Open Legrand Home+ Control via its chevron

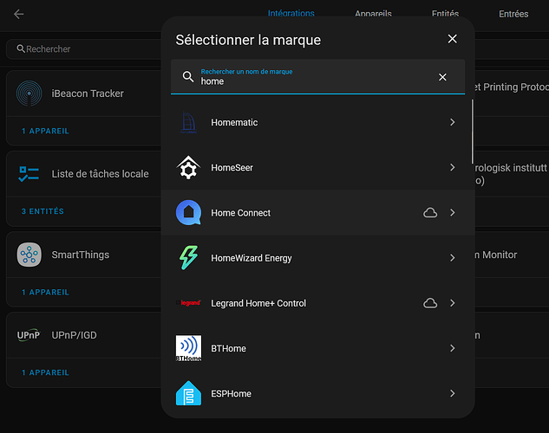(x=453, y=302)
